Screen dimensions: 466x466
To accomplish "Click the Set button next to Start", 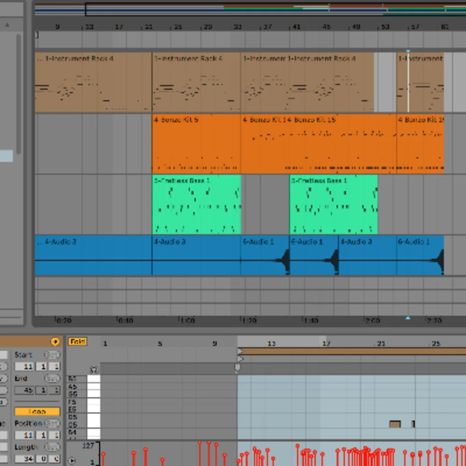I will pyautogui.click(x=52, y=355).
